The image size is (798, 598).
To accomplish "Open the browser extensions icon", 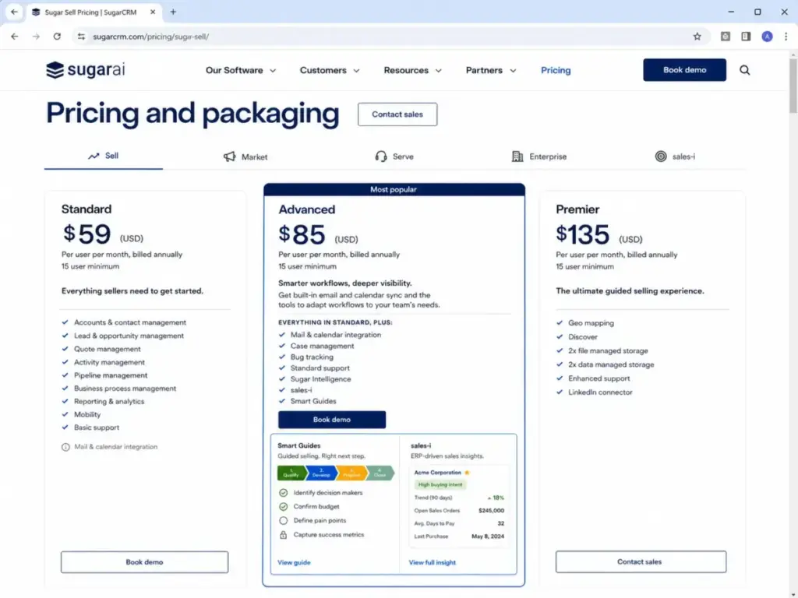I will pos(726,37).
